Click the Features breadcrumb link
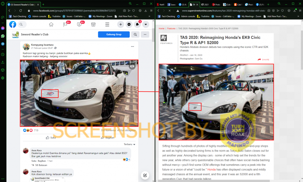The width and height of the screenshot is (303, 182). coord(171,29)
